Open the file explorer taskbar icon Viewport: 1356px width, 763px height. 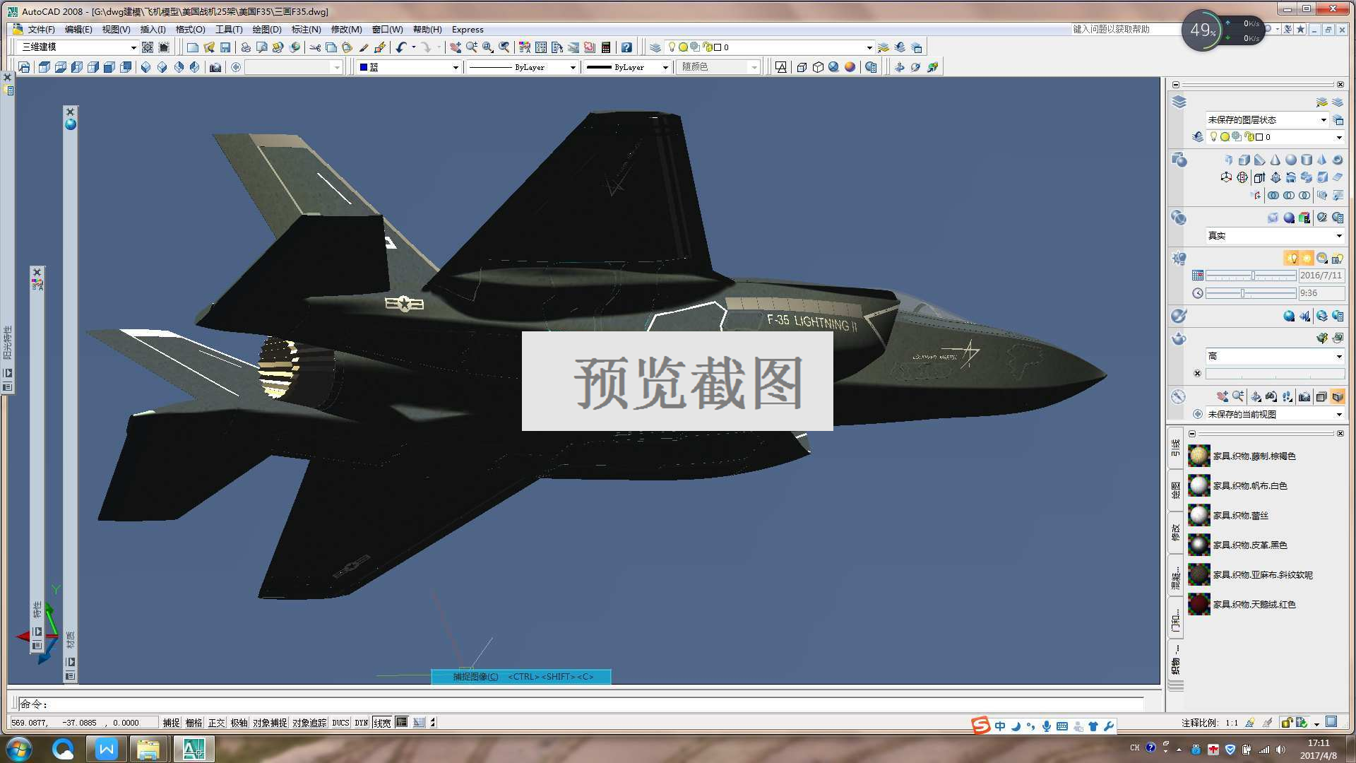pos(148,749)
